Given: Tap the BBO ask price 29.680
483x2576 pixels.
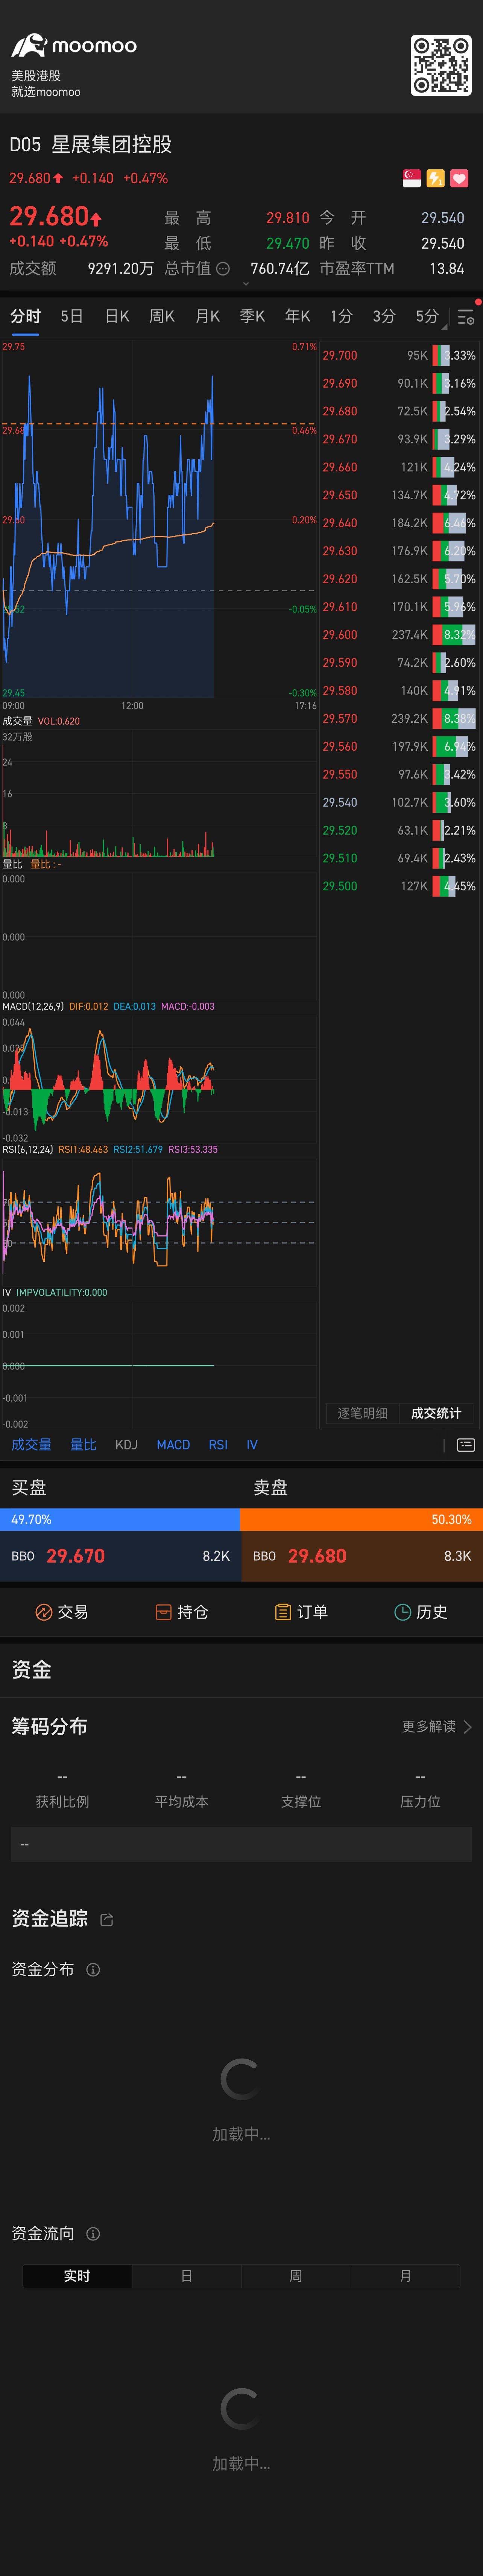Looking at the screenshot, I should point(317,1556).
